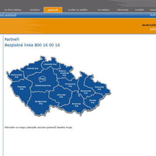
Task: Select Praha on the map
Action: [42, 79]
